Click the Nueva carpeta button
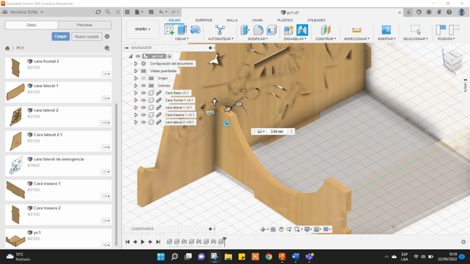Screen dimensions: 470x264 (x=87, y=37)
